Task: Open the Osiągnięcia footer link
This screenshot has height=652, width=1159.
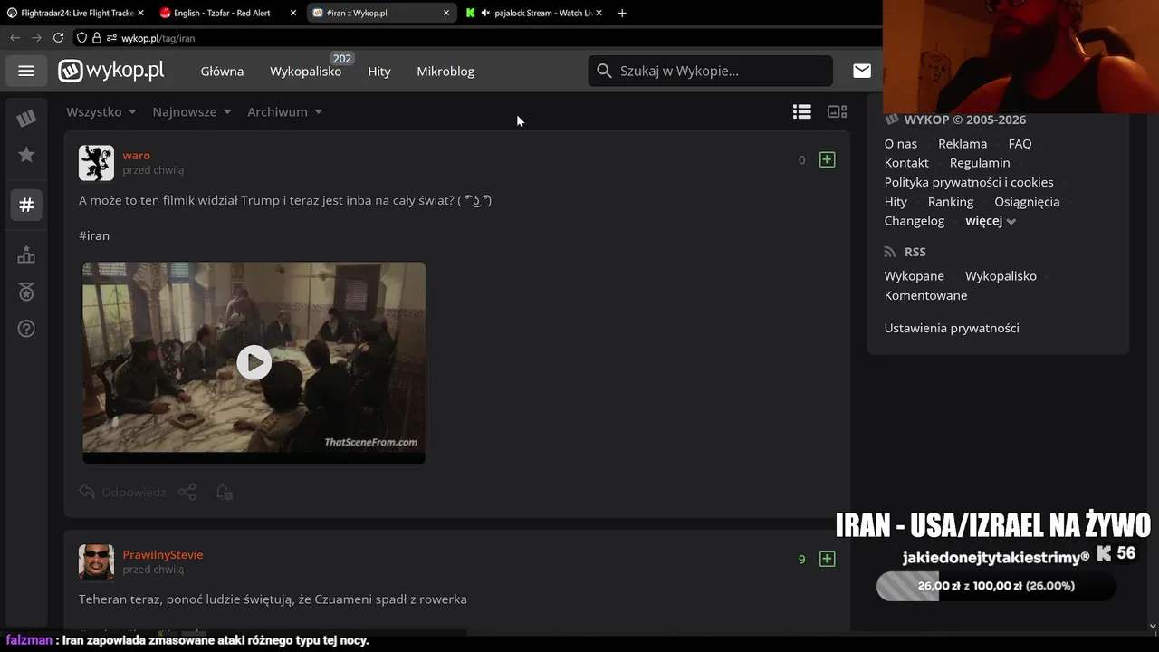Action: pos(1027,202)
